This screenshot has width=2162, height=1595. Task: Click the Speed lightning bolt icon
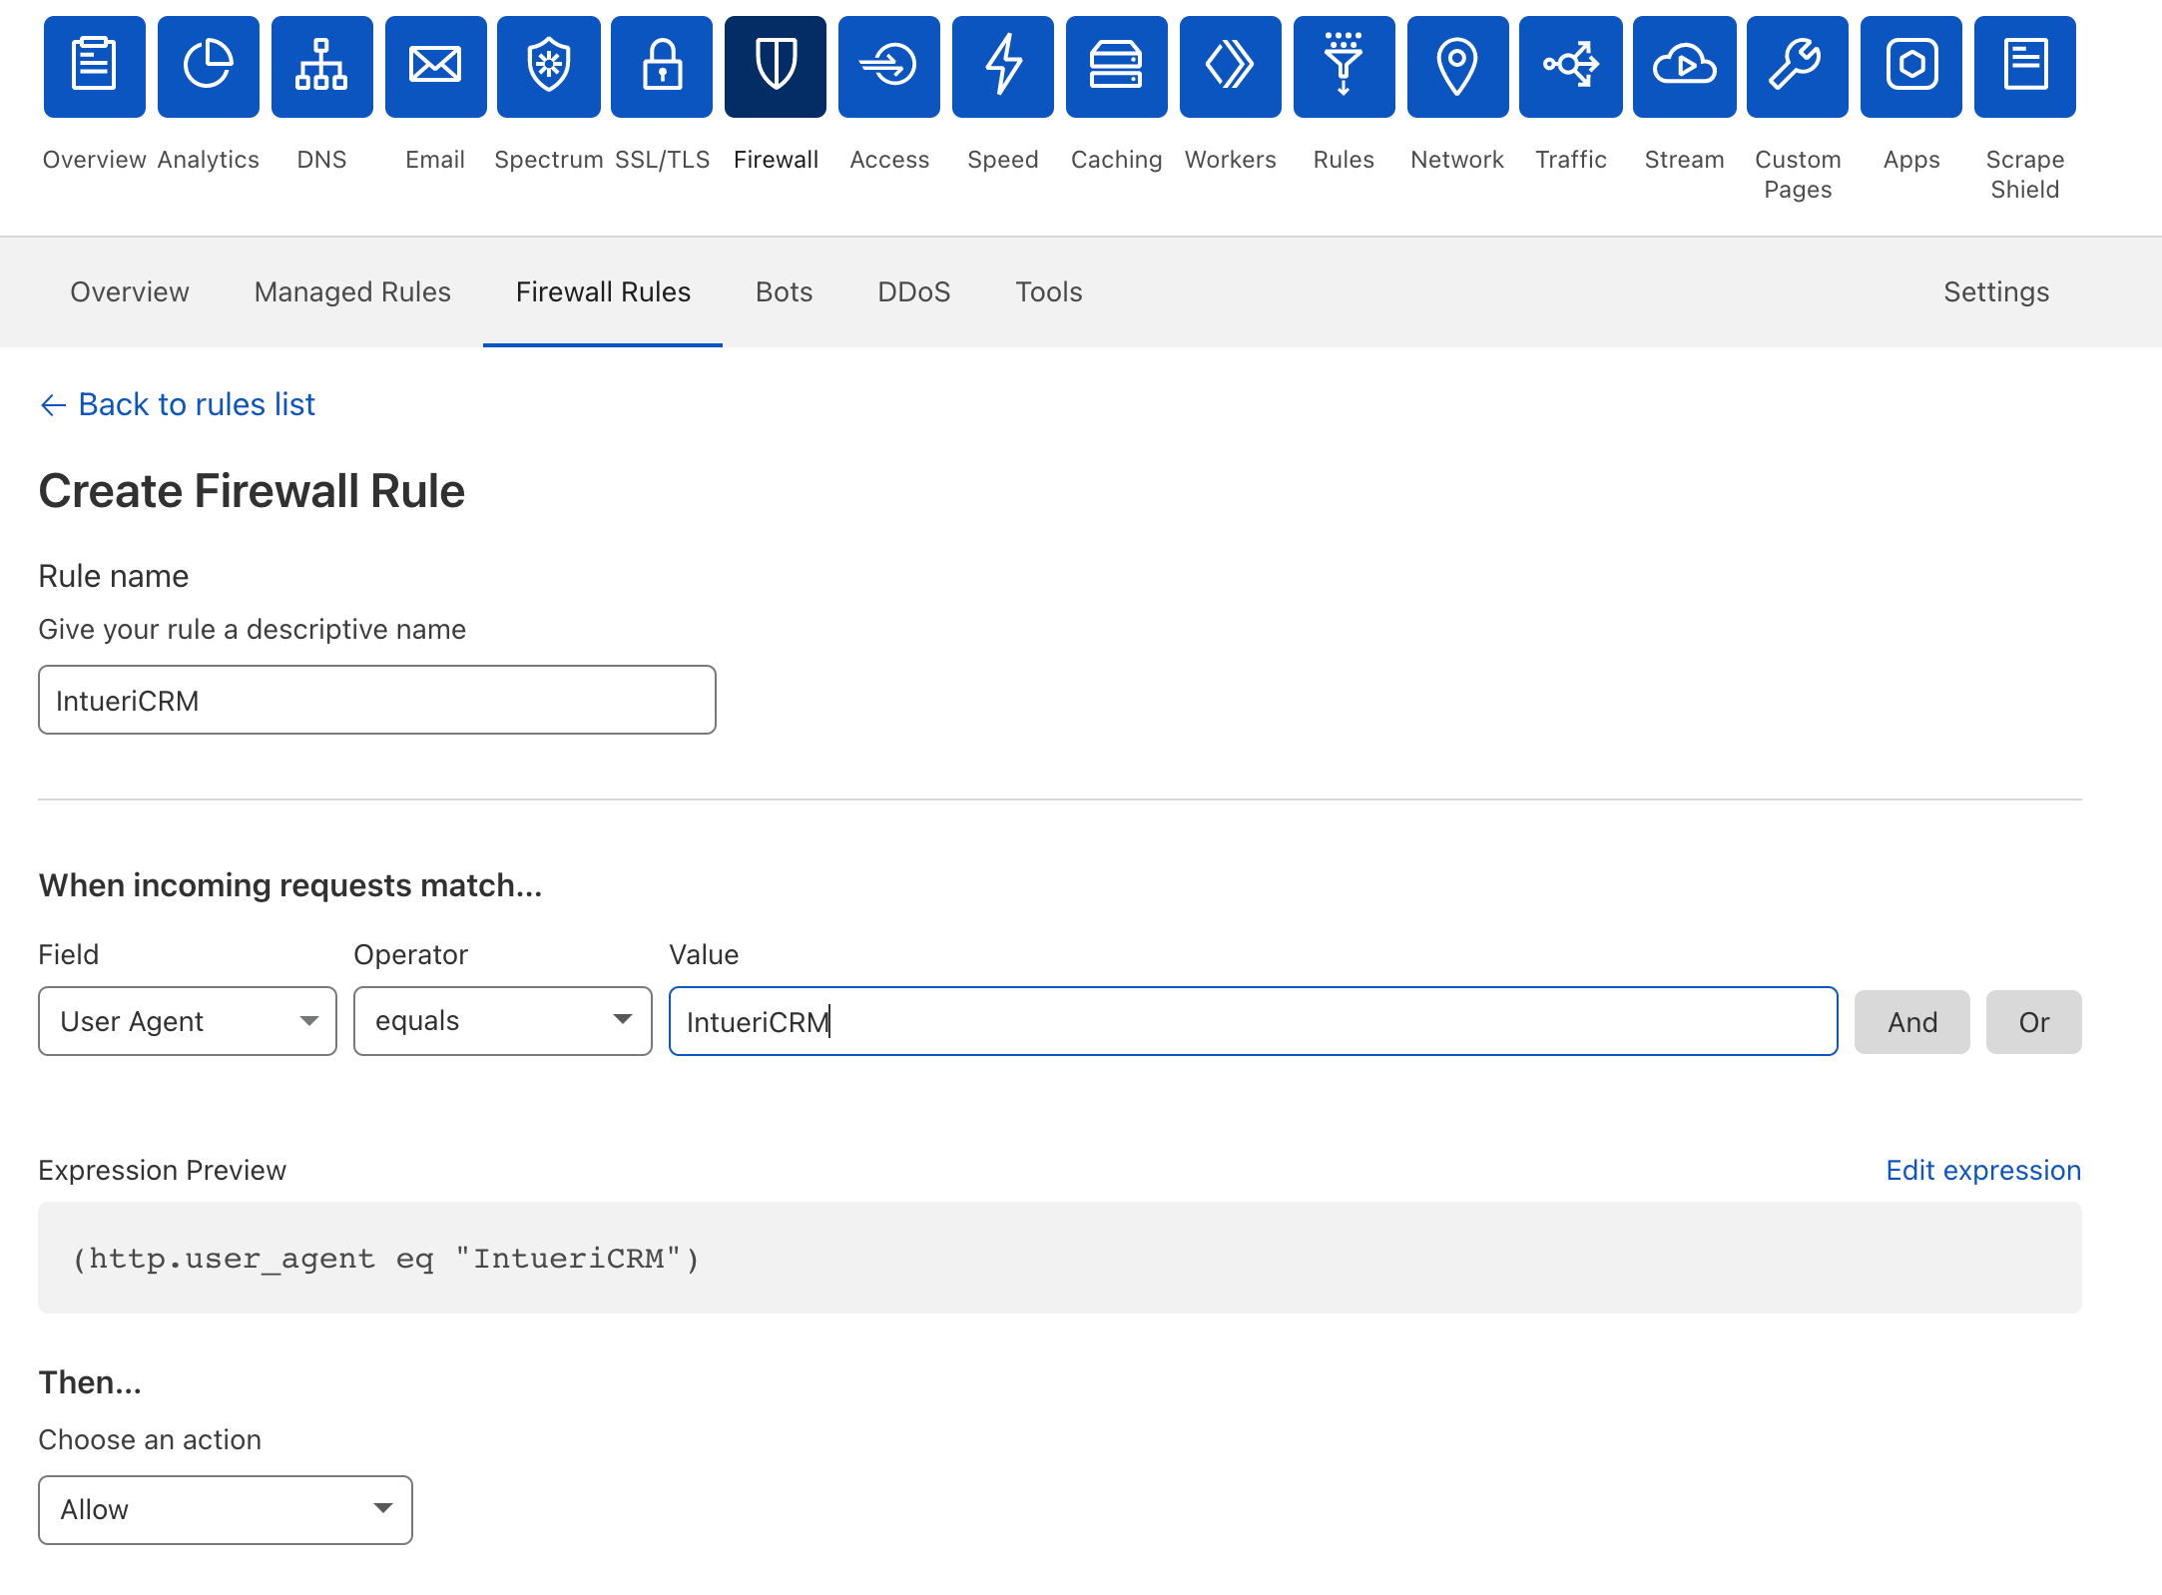(1002, 67)
